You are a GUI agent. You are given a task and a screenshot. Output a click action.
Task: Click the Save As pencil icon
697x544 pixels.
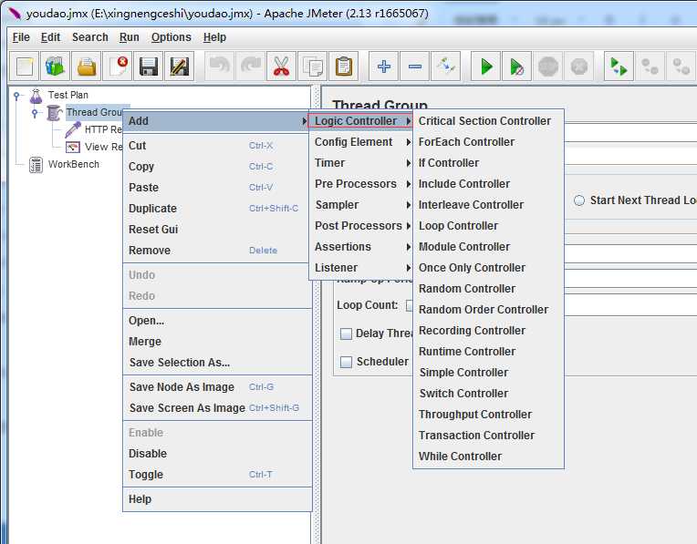click(179, 67)
